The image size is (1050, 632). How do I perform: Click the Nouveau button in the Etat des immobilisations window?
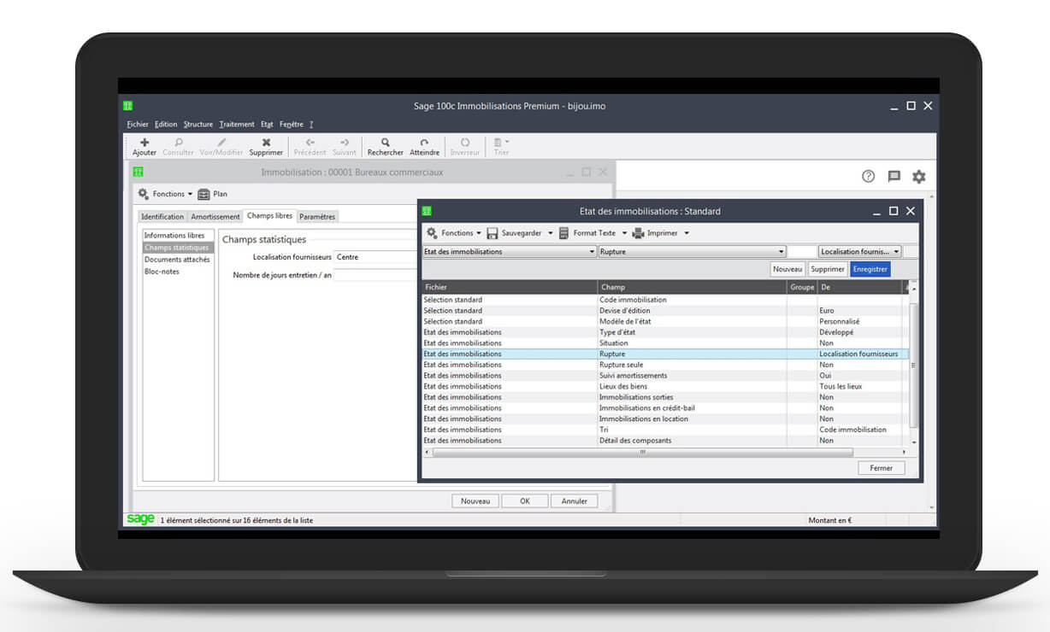pos(787,269)
